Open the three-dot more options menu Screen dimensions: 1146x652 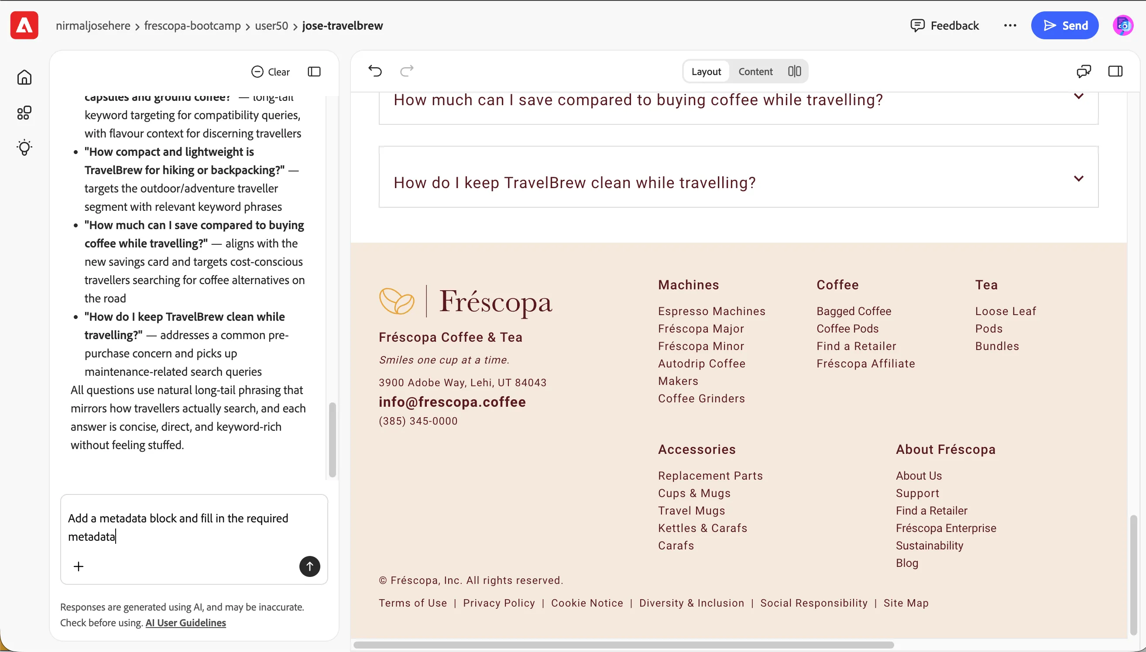pos(1010,25)
